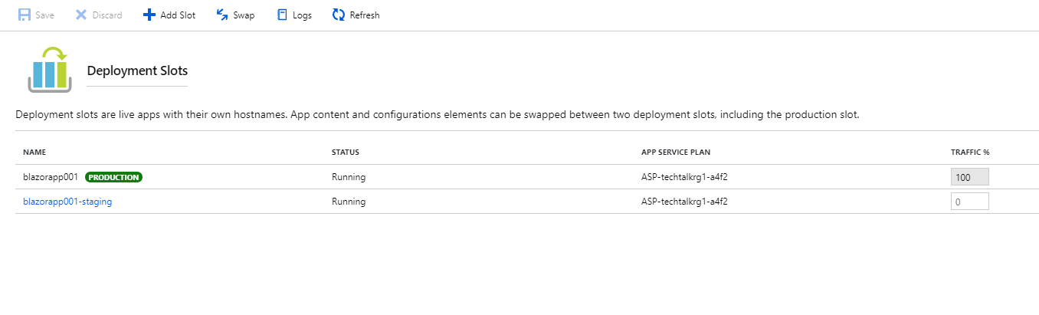Click the production traffic field showing 100
Viewport: 1039px width, 315px height.
tap(970, 177)
